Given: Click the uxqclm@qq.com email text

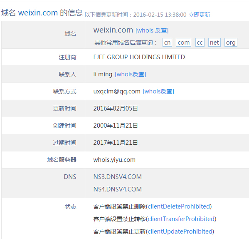Looking at the screenshot, I should pos(117,91).
